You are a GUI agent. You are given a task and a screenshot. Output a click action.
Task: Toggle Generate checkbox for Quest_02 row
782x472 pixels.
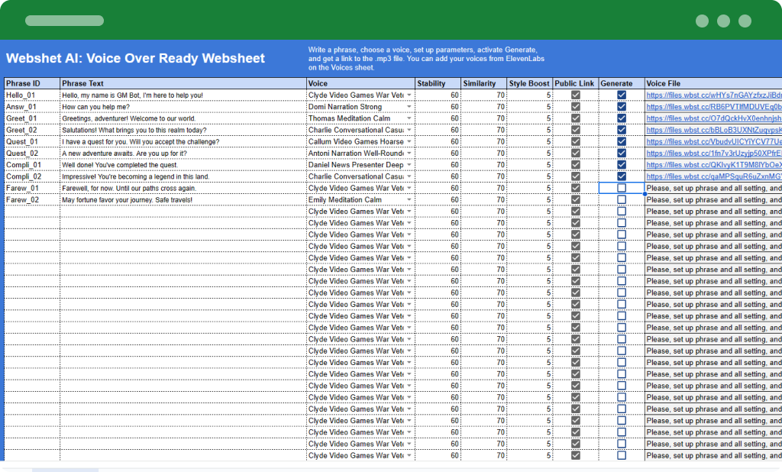[622, 154]
